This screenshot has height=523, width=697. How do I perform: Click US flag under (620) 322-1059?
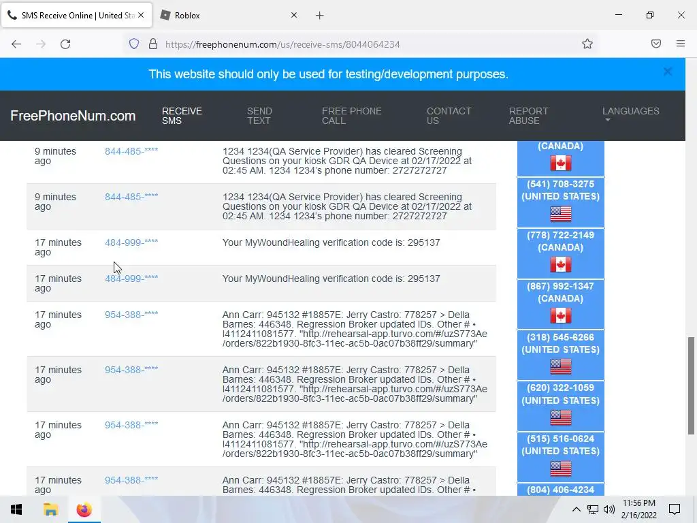(561, 417)
